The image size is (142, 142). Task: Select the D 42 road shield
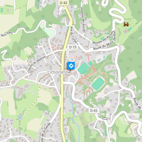[x=64, y=3]
